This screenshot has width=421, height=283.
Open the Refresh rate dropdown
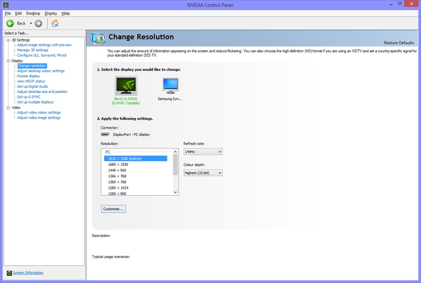click(x=203, y=152)
